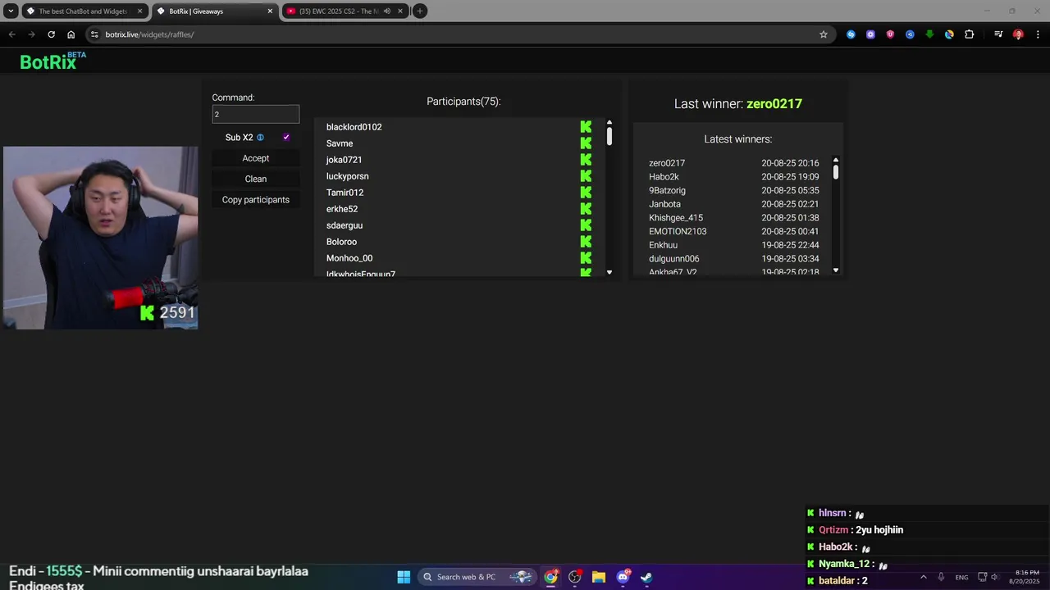Open the tab search dropdown arrow

(x=11, y=11)
